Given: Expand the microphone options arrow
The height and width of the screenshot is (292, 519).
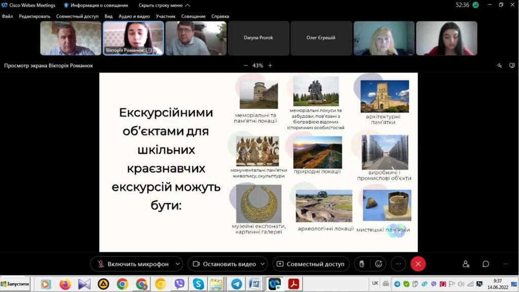Looking at the screenshot, I should pyautogui.click(x=177, y=264).
